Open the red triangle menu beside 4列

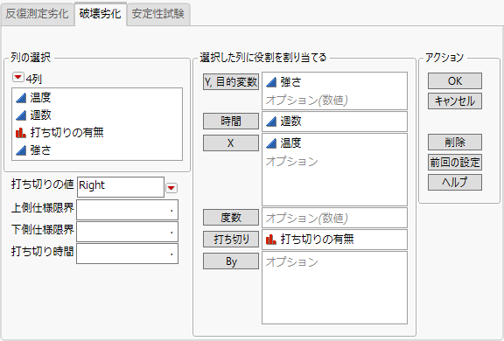[18, 78]
